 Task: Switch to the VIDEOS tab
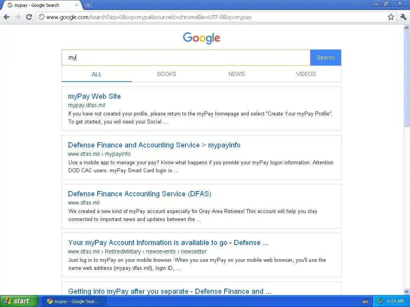[x=306, y=74]
